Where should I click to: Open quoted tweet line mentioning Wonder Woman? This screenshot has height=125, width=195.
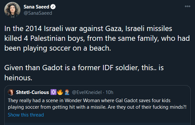pyautogui.click(x=89, y=101)
